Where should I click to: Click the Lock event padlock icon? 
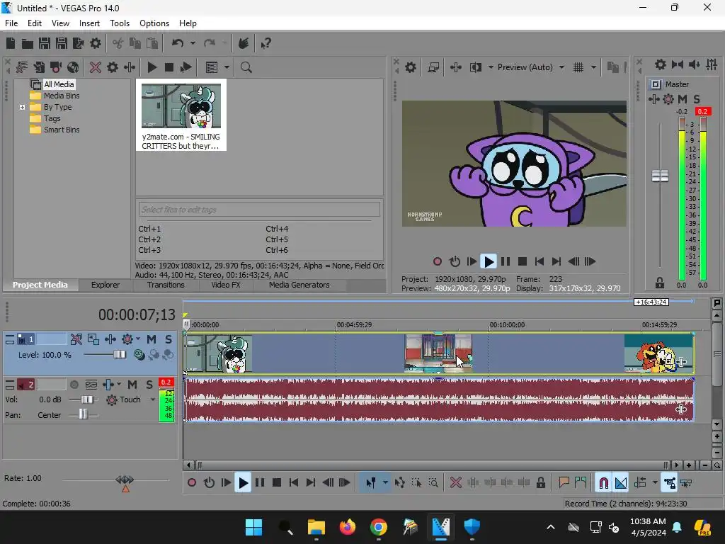pos(540,483)
